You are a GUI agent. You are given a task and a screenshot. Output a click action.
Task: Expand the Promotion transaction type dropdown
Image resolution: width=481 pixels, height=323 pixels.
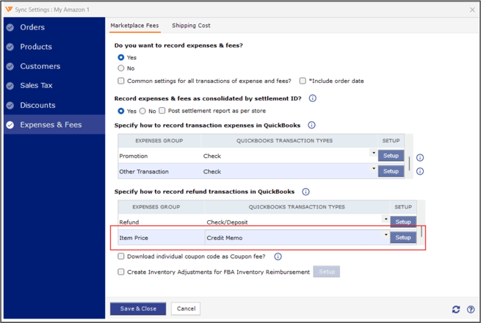pos(373,153)
